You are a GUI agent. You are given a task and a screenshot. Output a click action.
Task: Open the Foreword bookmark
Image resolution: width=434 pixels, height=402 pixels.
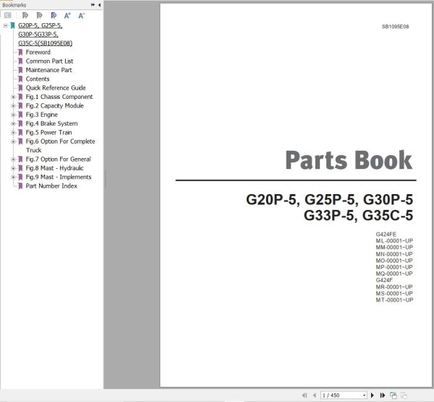(38, 52)
